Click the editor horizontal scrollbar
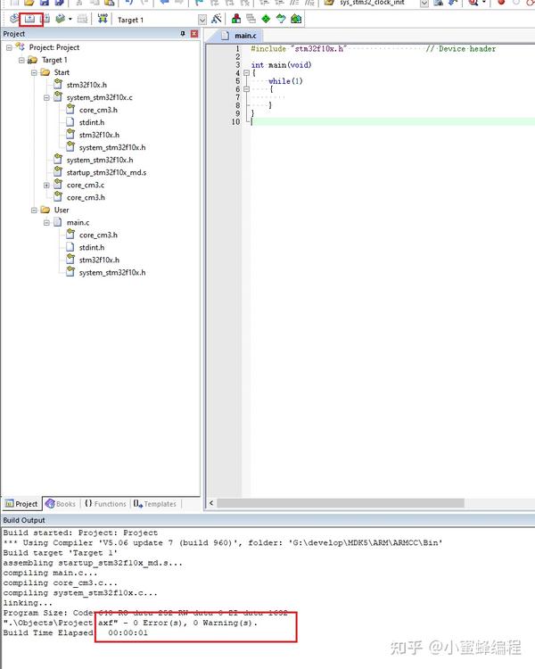The height and width of the screenshot is (669, 535). (340, 503)
